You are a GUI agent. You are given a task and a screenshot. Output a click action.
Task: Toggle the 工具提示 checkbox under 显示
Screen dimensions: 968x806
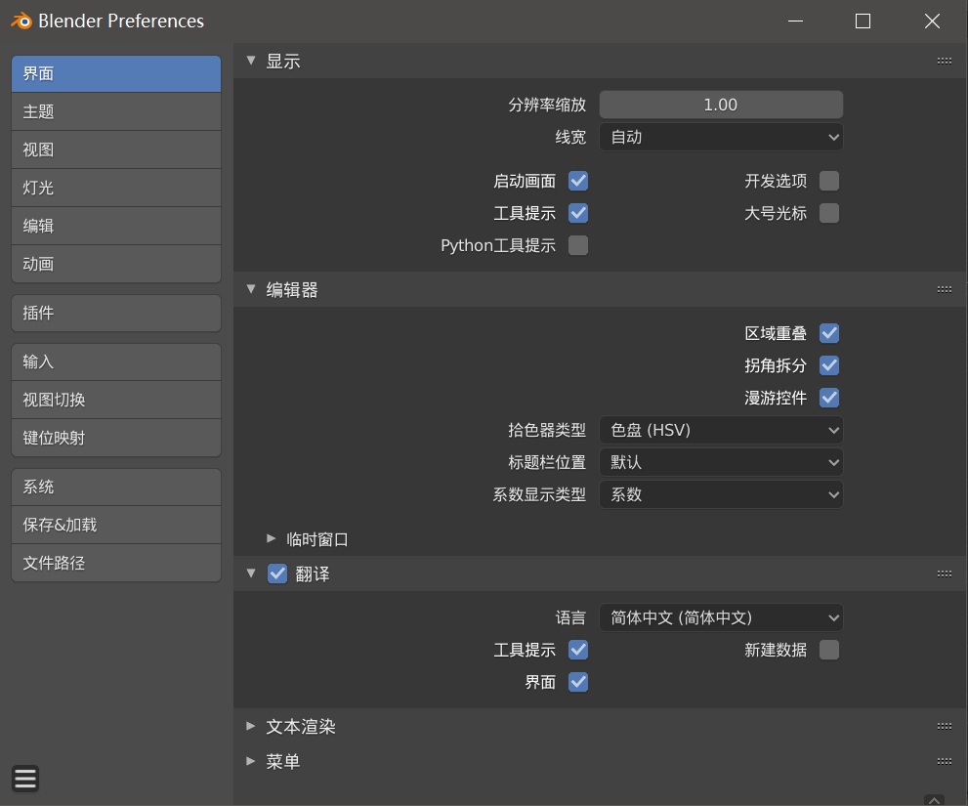coord(578,213)
